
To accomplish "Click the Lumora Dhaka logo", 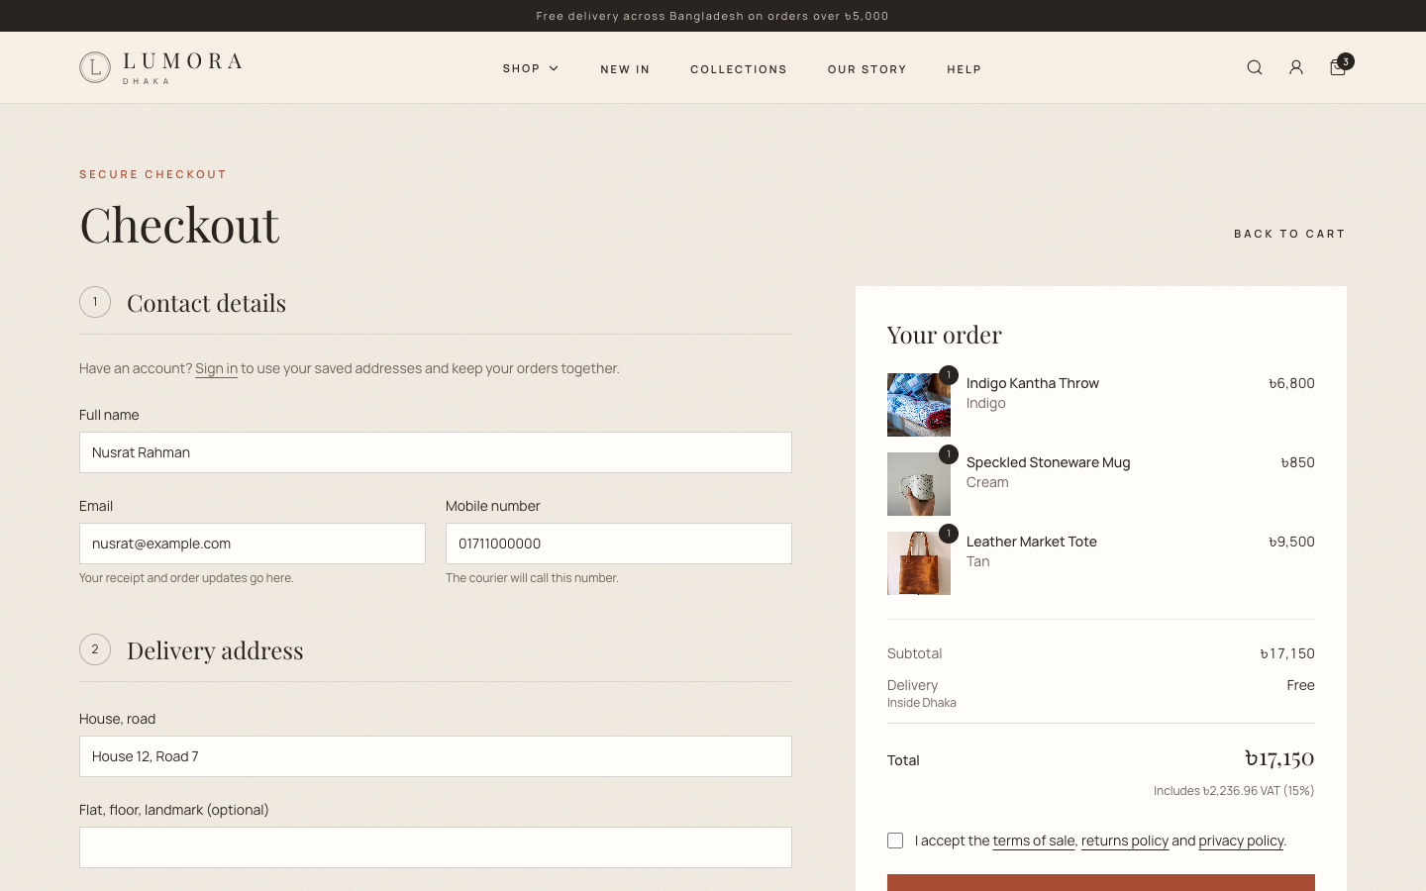I will tap(160, 67).
